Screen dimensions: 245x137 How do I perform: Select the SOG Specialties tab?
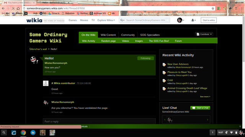tap(150, 35)
